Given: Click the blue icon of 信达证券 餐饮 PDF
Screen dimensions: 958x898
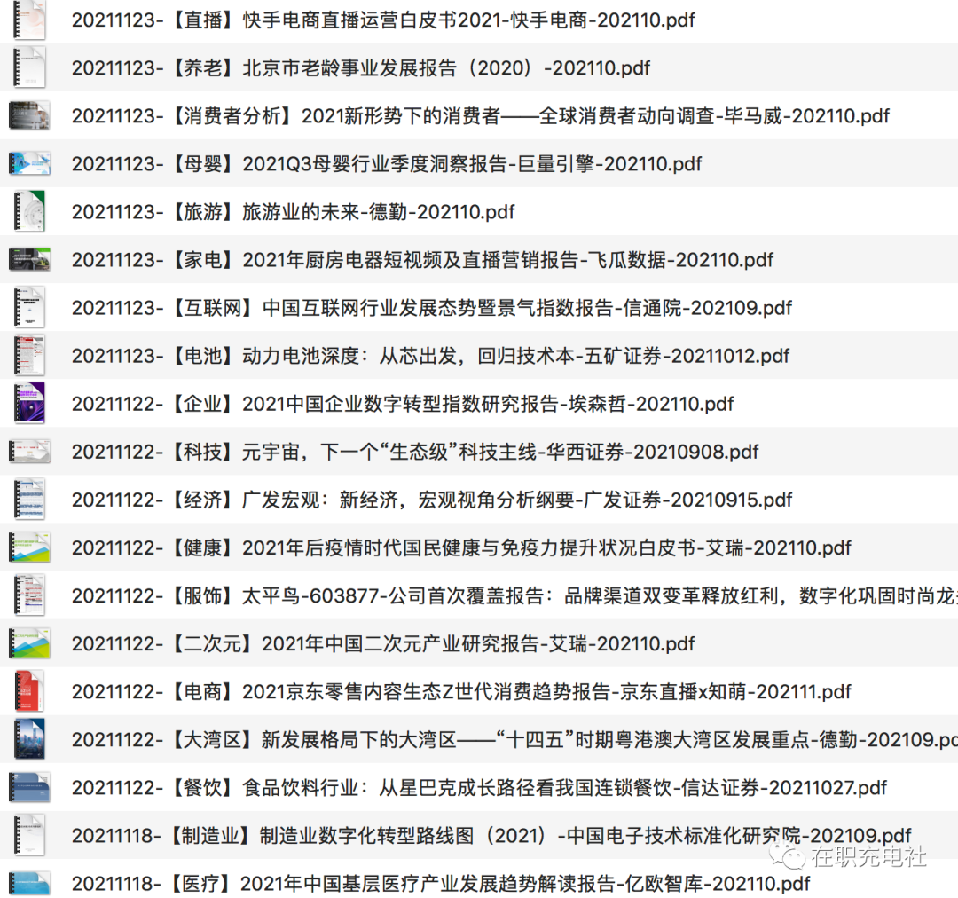Looking at the screenshot, I should click(x=29, y=787).
